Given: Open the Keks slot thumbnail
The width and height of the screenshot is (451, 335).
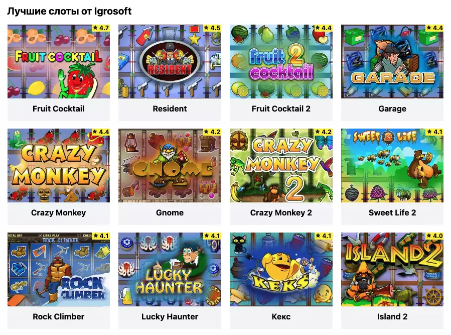Looking at the screenshot, I should [x=281, y=269].
